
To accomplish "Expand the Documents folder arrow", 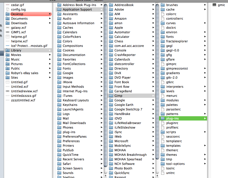I will click(50, 18).
